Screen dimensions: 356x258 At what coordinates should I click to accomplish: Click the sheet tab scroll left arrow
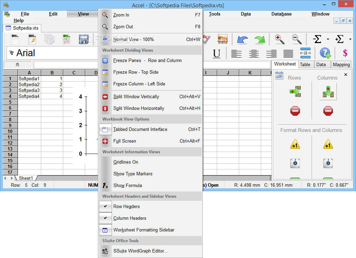click(x=5, y=178)
